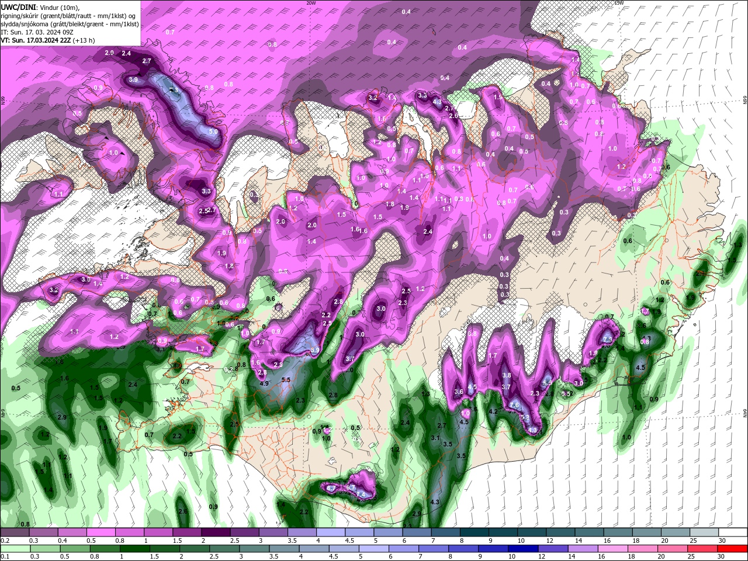This screenshot has width=748, height=561.
Task: Click the '15W' longitude label on the map
Action: pyautogui.click(x=619, y=2)
